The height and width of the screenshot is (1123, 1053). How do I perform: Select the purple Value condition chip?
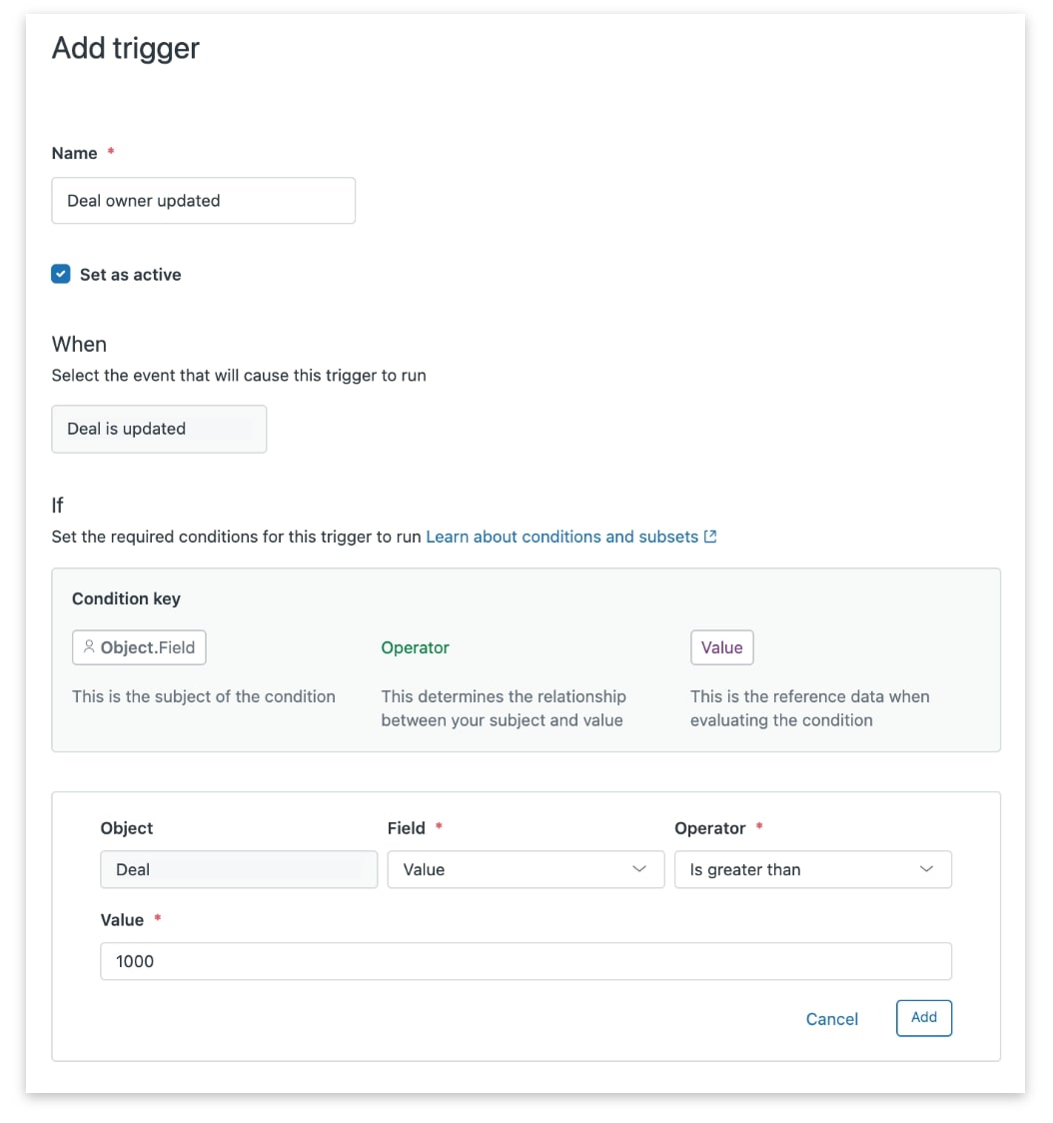[x=721, y=647]
